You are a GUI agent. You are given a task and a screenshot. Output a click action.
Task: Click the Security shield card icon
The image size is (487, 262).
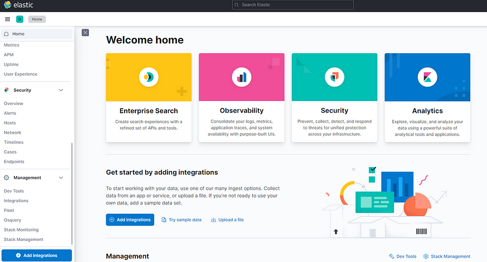click(x=334, y=77)
